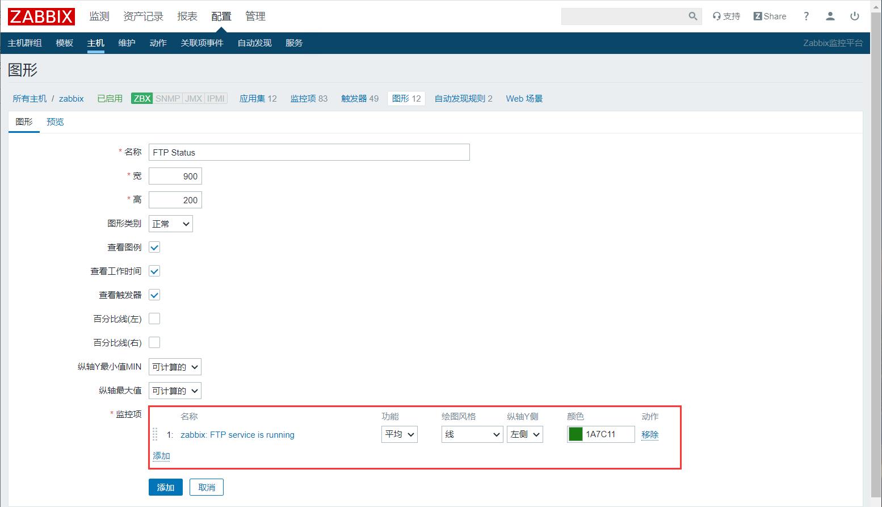Viewport: 882px width, 507px height.
Task: Click the search magnifier icon
Action: pos(693,16)
